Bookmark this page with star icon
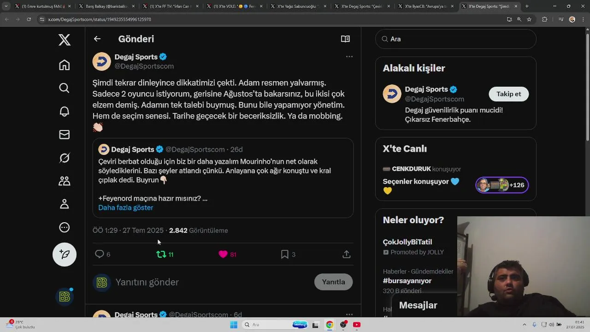 coord(529,19)
